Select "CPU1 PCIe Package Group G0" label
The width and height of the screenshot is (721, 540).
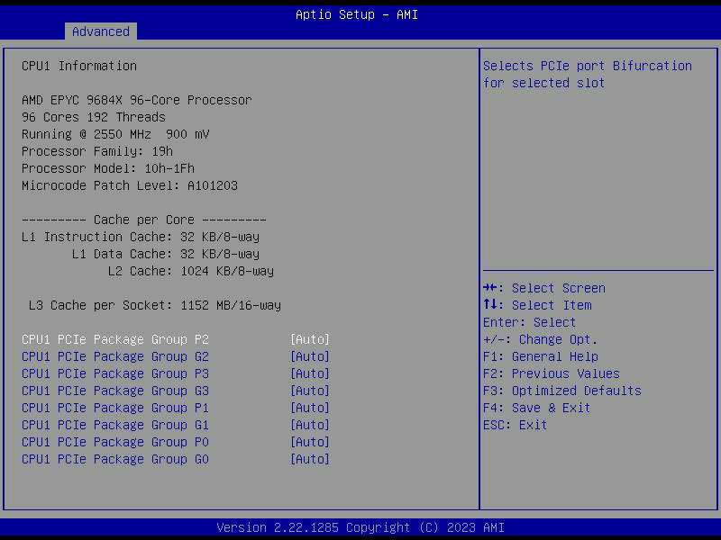115,459
